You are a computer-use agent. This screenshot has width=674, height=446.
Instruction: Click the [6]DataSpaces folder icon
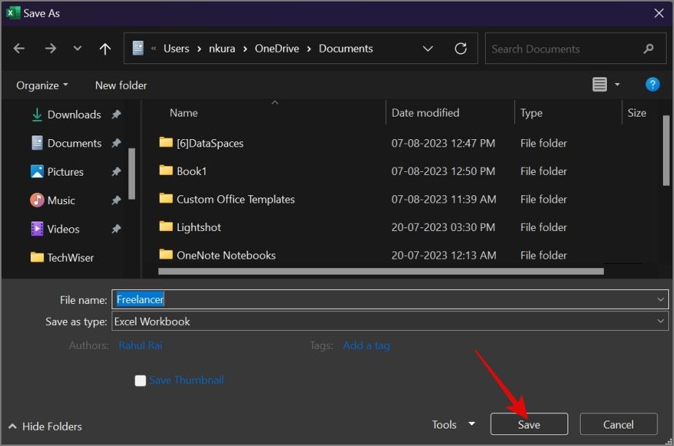pos(166,142)
